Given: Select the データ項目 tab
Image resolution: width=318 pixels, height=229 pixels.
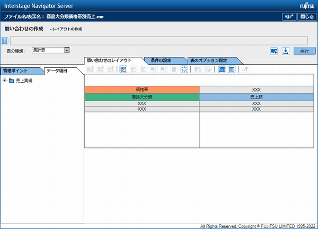Looking at the screenshot, I should [x=61, y=71].
